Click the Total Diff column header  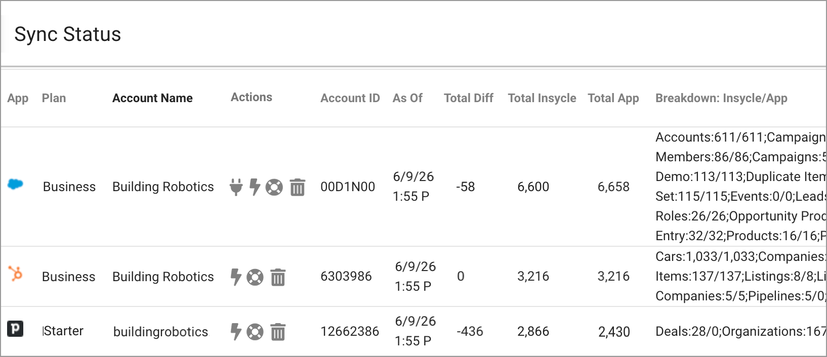(469, 98)
